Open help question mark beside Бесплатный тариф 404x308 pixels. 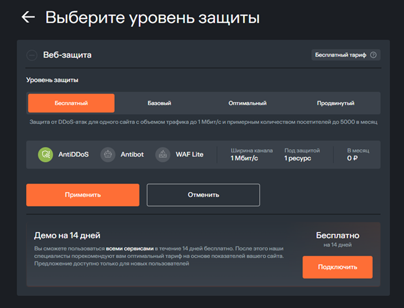click(373, 55)
